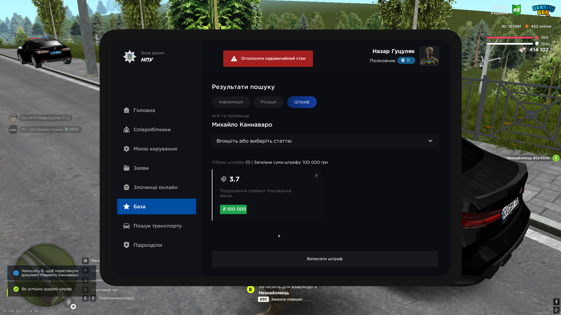The height and width of the screenshot is (315, 561).
Task: Click the green 03 server badge
Action: pyautogui.click(x=516, y=10)
